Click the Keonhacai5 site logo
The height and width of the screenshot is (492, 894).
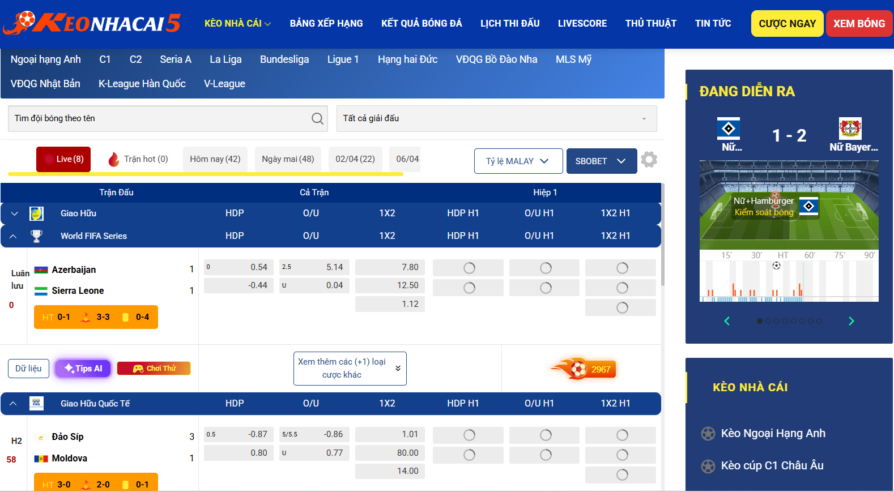92,23
